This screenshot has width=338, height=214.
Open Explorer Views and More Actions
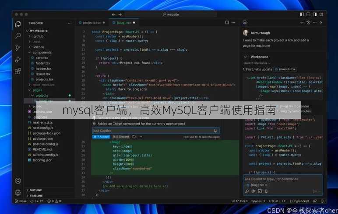tap(70, 23)
